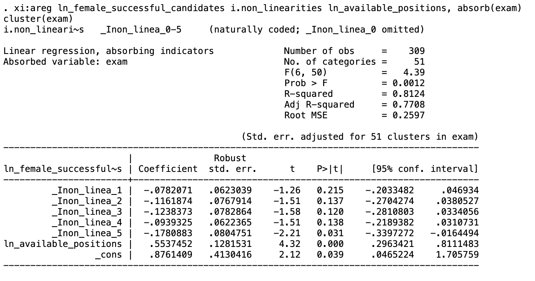Click the _cons row label
The height and width of the screenshot is (281, 535).
click(108, 255)
